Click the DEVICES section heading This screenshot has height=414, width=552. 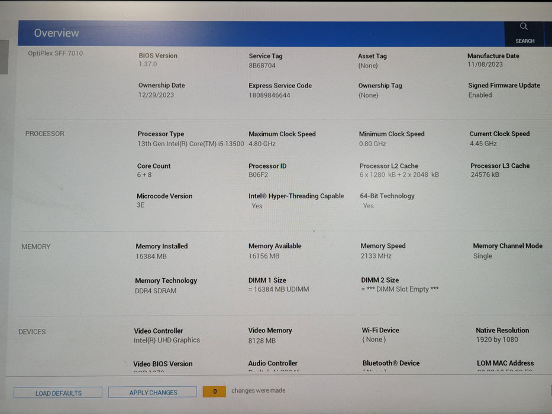coord(32,332)
